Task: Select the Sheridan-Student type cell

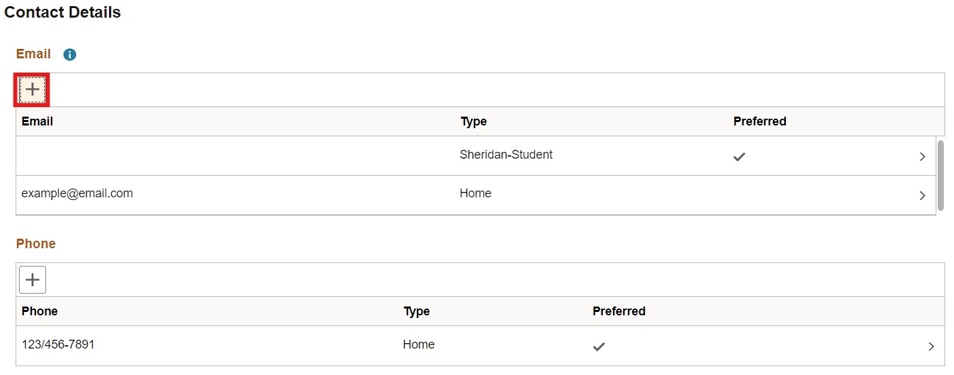Action: [x=506, y=155]
